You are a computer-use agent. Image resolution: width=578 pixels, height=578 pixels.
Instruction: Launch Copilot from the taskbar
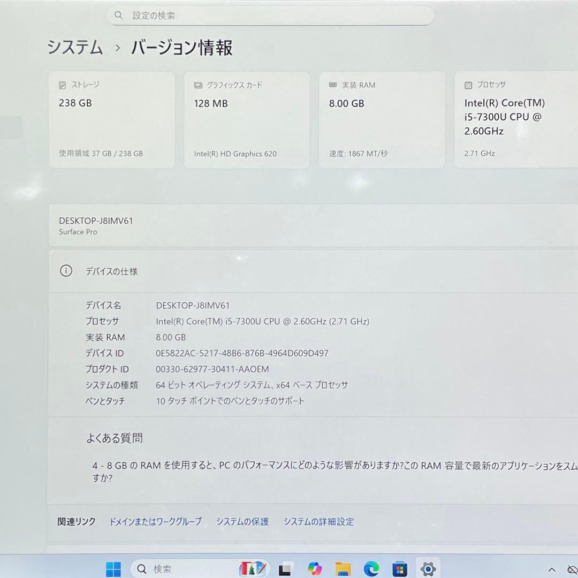pyautogui.click(x=315, y=568)
